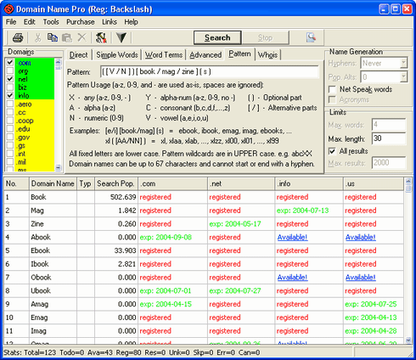
Task: Uncheck the .info domain checkbox
Action: pos(10,95)
